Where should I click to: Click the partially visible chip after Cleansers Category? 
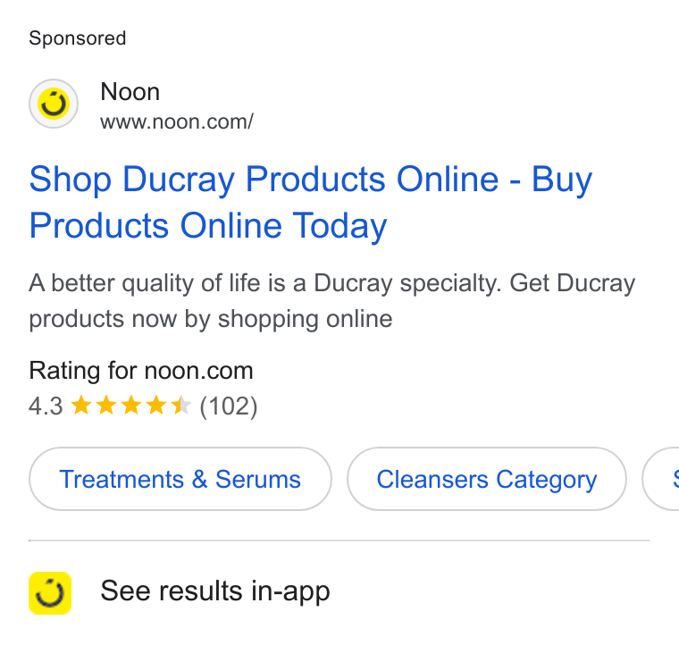(x=661, y=479)
